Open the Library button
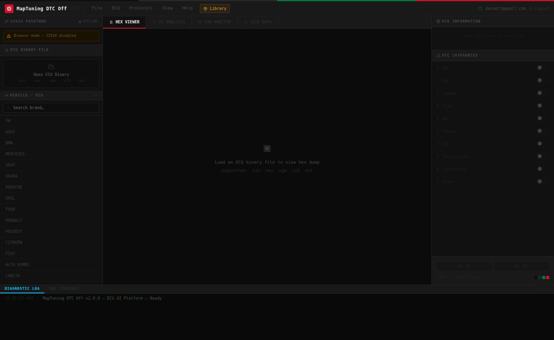 coord(215,9)
